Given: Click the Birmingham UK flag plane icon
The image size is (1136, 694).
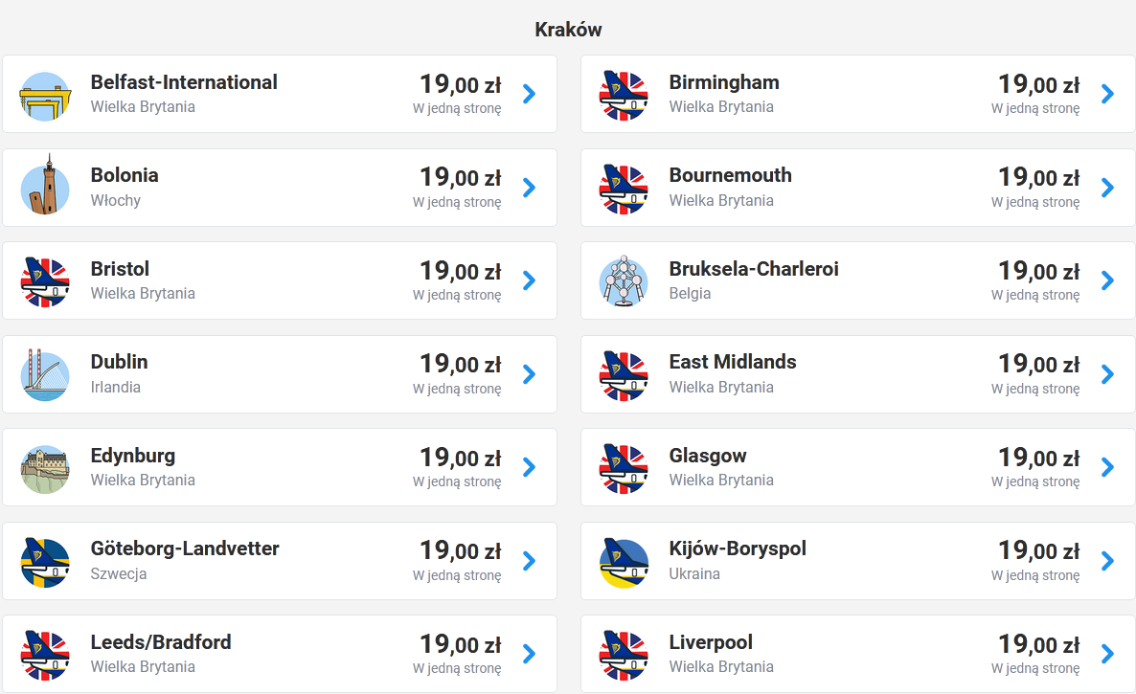Looking at the screenshot, I should (624, 95).
